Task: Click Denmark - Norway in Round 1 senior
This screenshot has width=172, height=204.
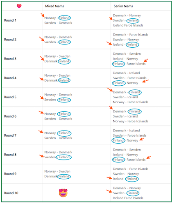Action: [x=127, y=16]
